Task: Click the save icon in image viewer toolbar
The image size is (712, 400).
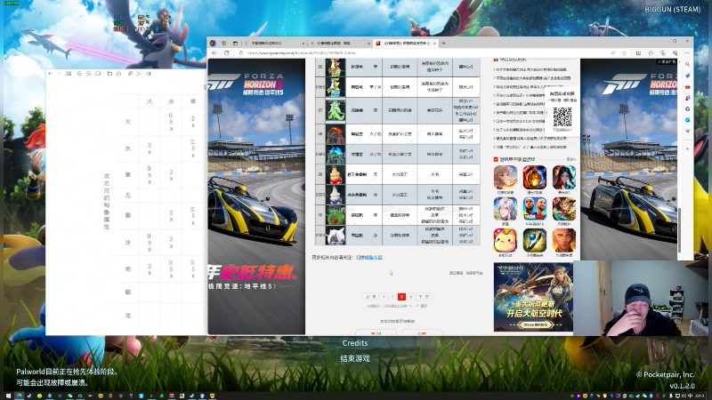Action: (149, 74)
